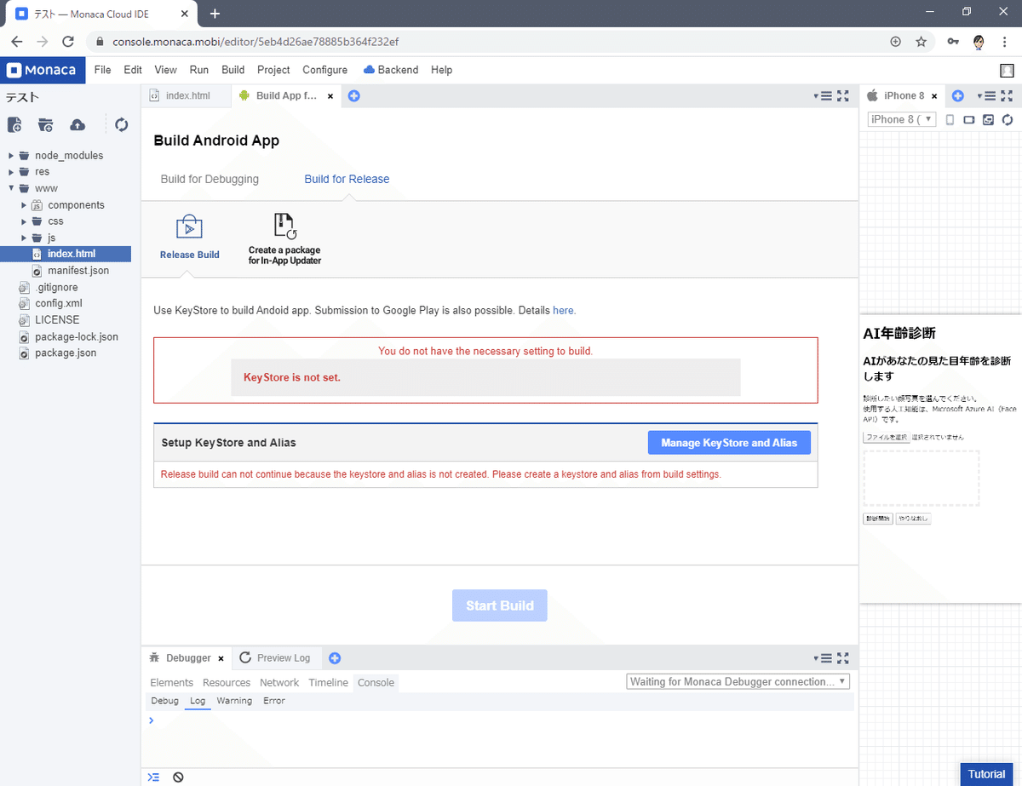Click the previewer detach window icon
This screenshot has width=1022, height=786.
pos(988,120)
